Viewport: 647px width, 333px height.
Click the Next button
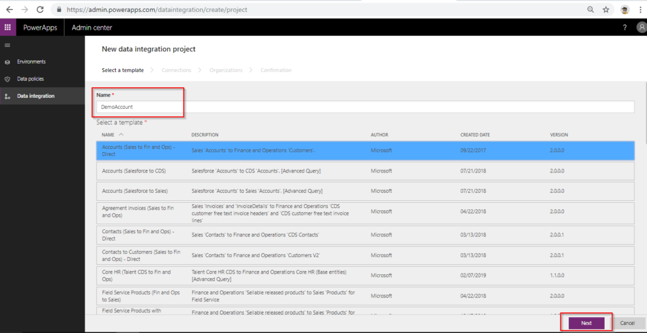tap(586, 323)
